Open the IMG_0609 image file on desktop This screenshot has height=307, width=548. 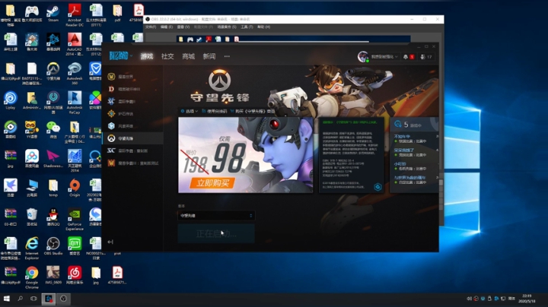point(53,276)
